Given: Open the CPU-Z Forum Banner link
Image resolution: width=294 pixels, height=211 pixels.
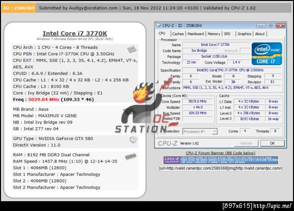Looking at the screenshot, I should 220,153.
